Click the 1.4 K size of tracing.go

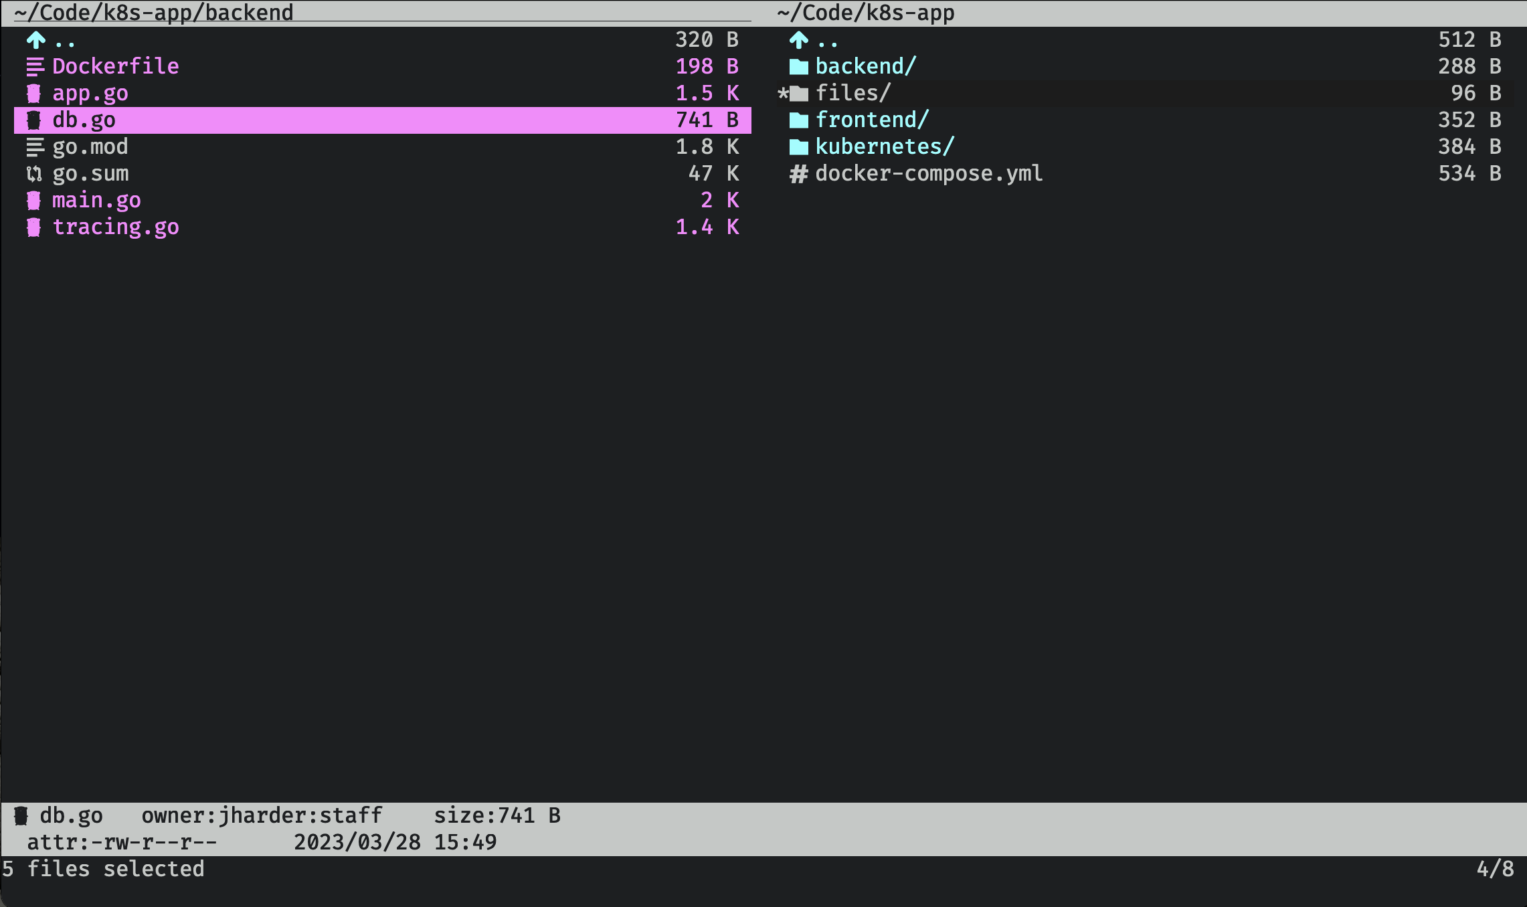(707, 227)
